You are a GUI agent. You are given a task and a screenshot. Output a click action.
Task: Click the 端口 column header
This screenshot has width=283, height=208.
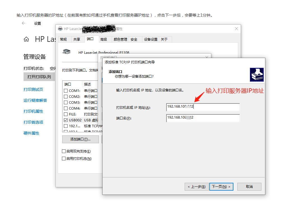click(72, 84)
